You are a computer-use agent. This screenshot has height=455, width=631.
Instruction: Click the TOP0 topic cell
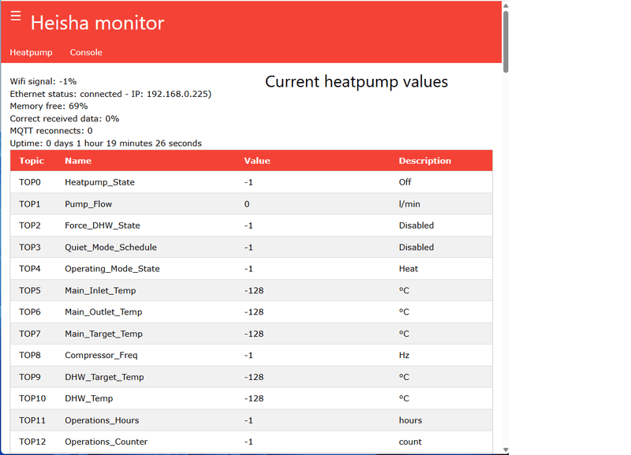[x=30, y=182]
